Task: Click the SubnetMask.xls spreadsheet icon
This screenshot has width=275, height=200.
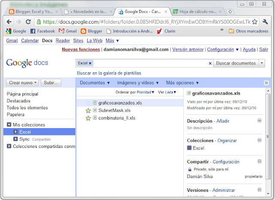Action: 95,110
